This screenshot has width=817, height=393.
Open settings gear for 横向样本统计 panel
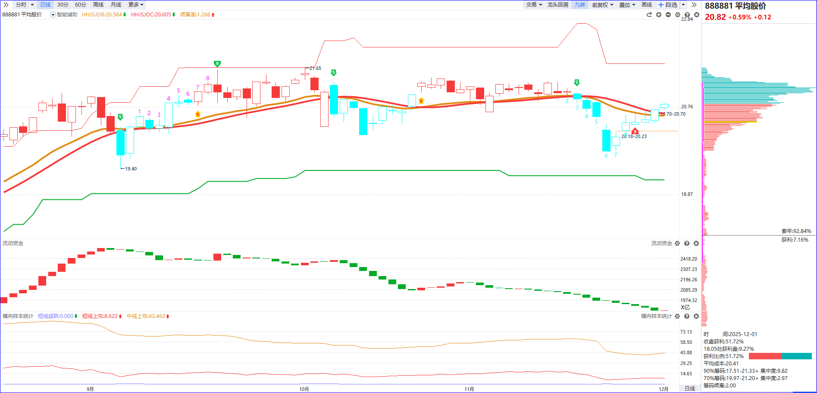coord(677,316)
